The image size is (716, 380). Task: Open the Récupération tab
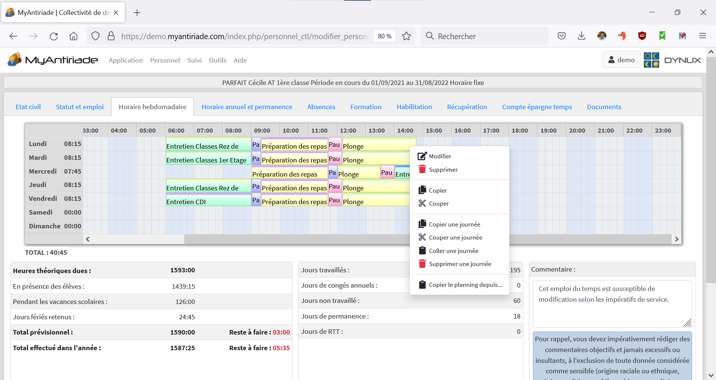[467, 107]
